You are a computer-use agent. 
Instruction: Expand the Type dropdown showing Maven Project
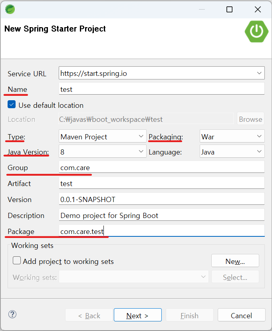[141, 136]
